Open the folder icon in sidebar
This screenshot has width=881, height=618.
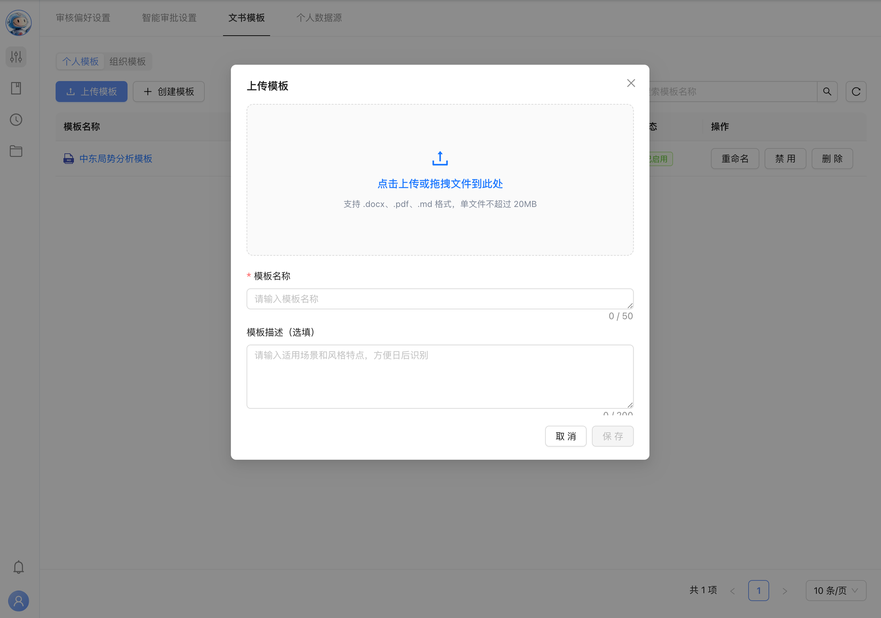[x=16, y=151]
